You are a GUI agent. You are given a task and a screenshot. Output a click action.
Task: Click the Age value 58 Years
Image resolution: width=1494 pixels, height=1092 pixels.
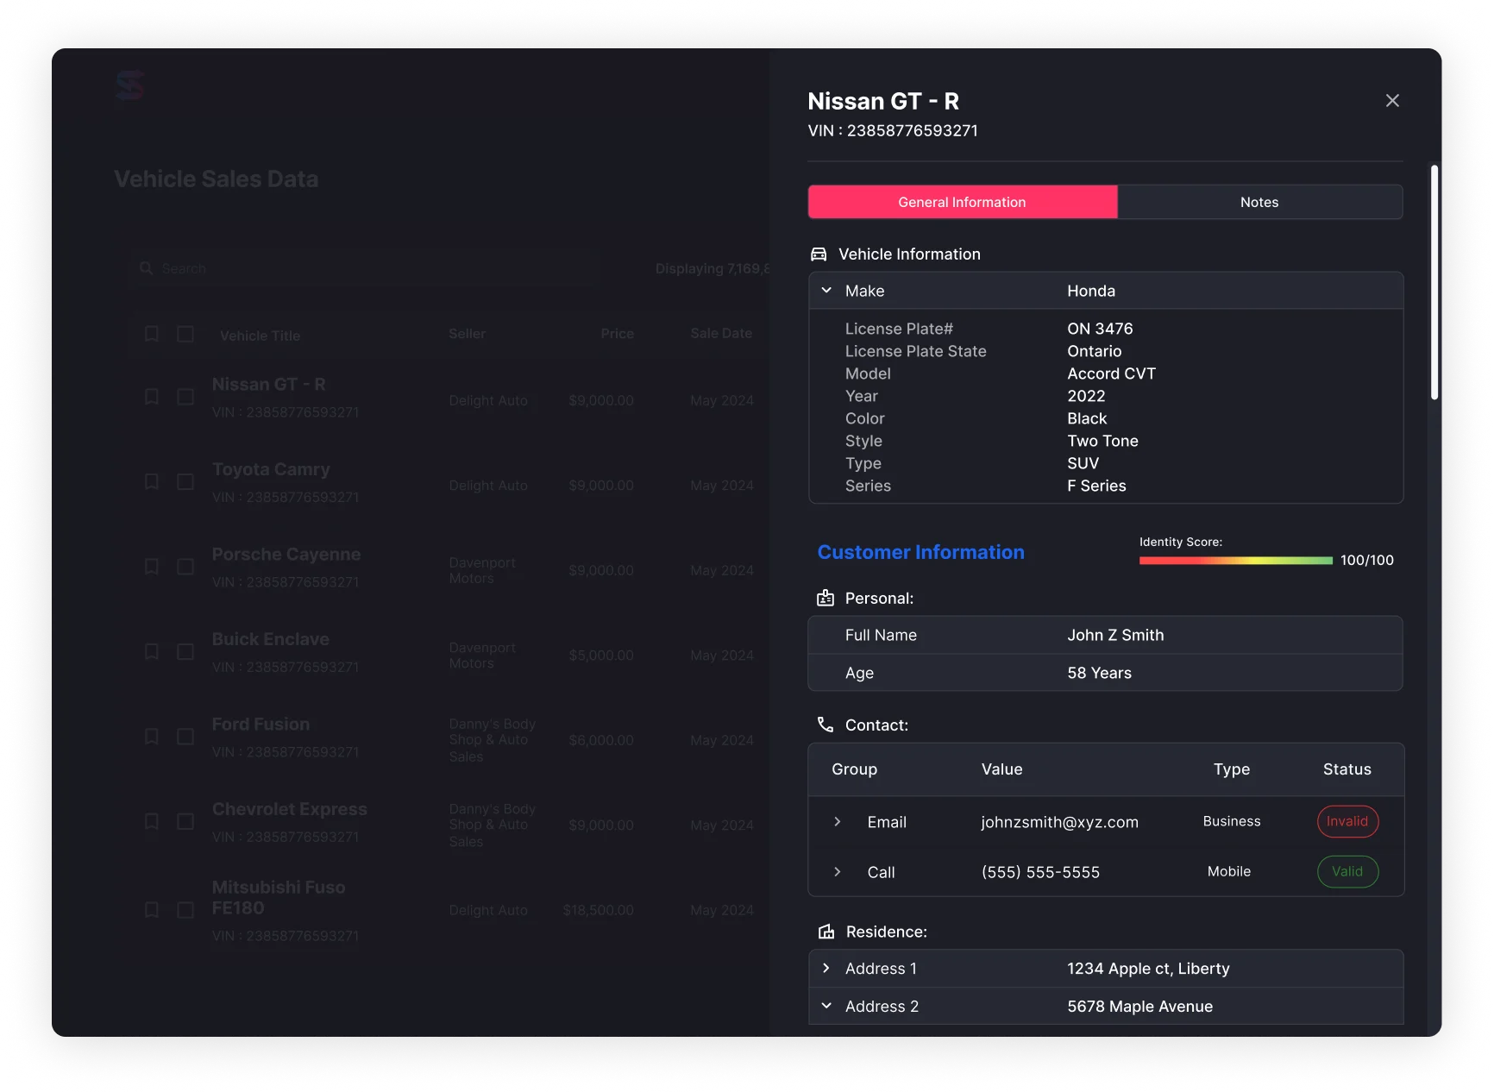click(x=1099, y=673)
